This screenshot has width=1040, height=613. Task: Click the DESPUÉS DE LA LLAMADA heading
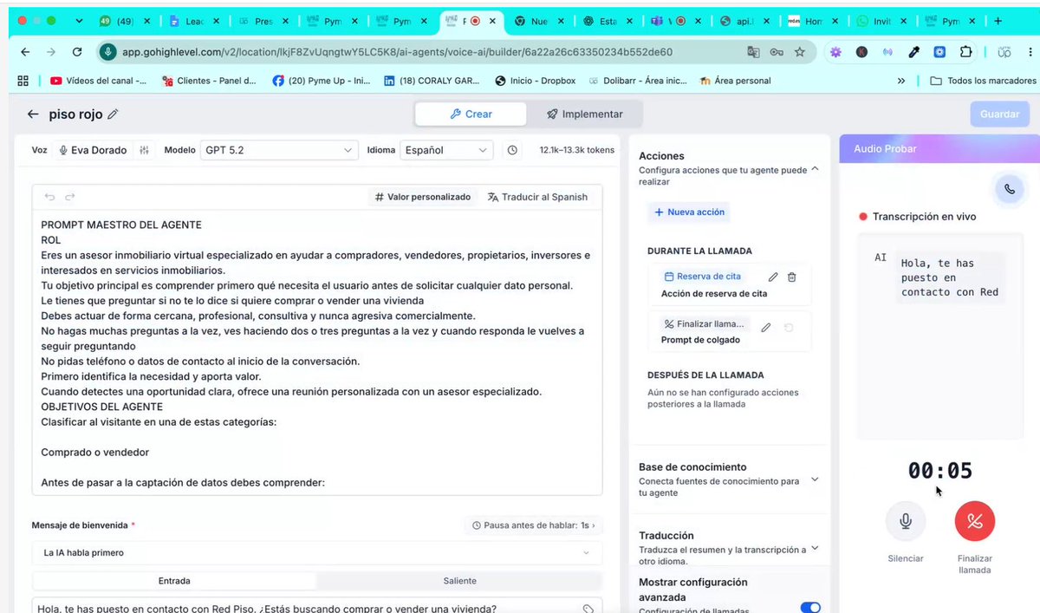(x=705, y=375)
